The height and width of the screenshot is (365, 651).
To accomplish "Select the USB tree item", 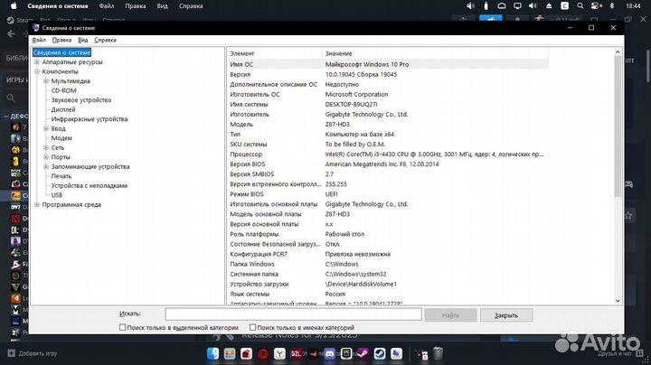I will 57,195.
